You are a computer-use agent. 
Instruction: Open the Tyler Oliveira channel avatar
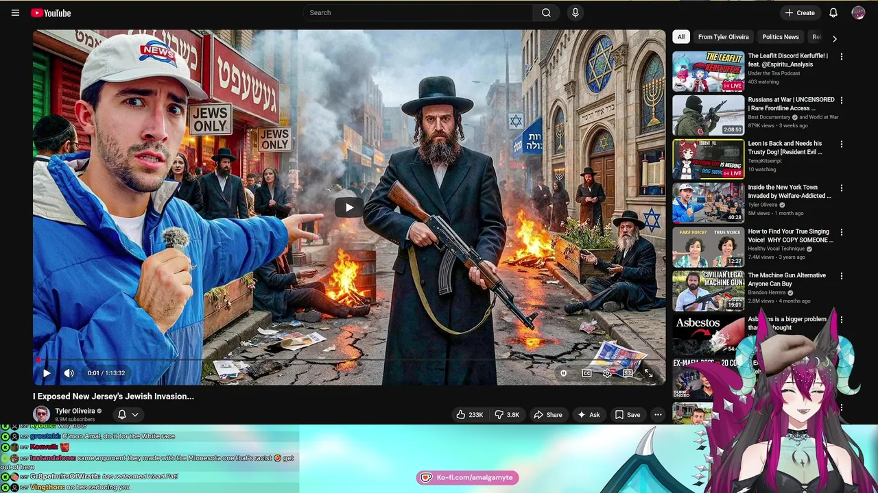pos(42,414)
